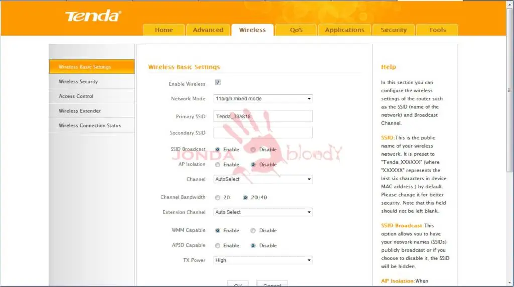The width and height of the screenshot is (514, 287).
Task: Toggle the Enable Wireless checkbox
Action: point(218,82)
